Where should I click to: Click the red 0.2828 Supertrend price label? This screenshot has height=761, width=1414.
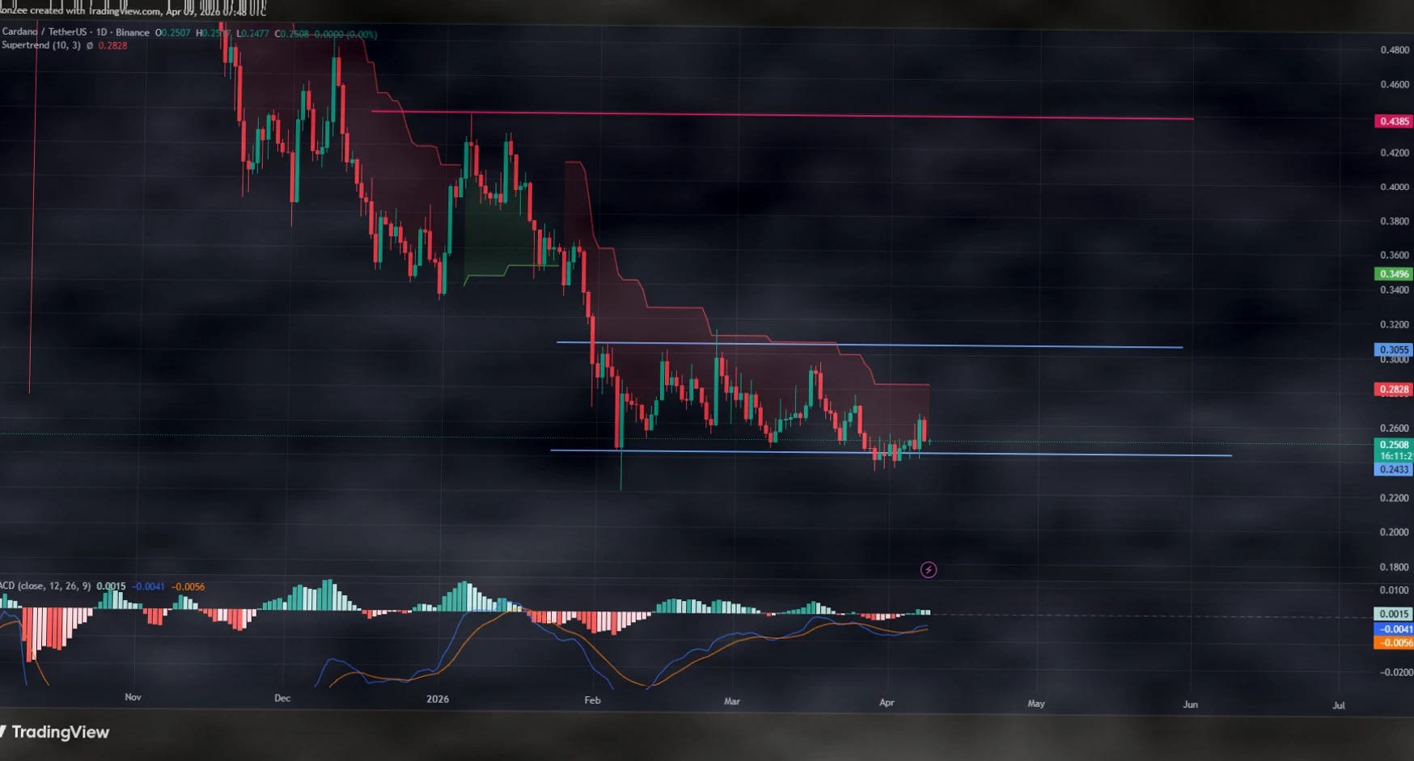(x=1393, y=389)
